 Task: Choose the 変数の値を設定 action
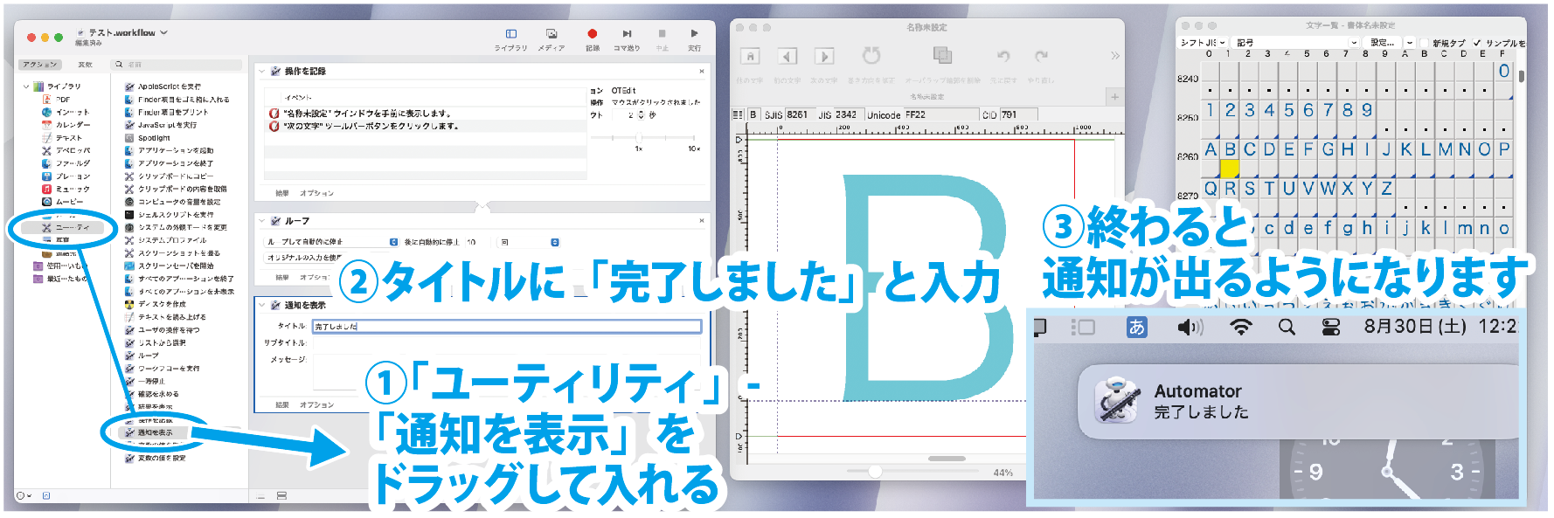[x=156, y=458]
